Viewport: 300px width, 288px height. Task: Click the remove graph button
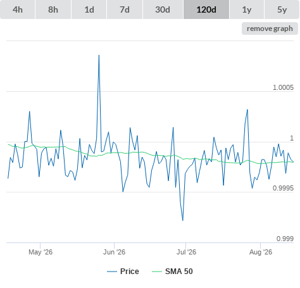270,28
